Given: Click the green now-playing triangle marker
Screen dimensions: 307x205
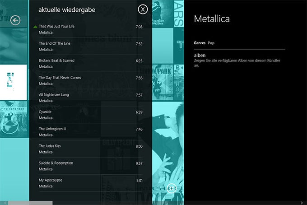Looking at the screenshot, I should [x=35, y=27].
